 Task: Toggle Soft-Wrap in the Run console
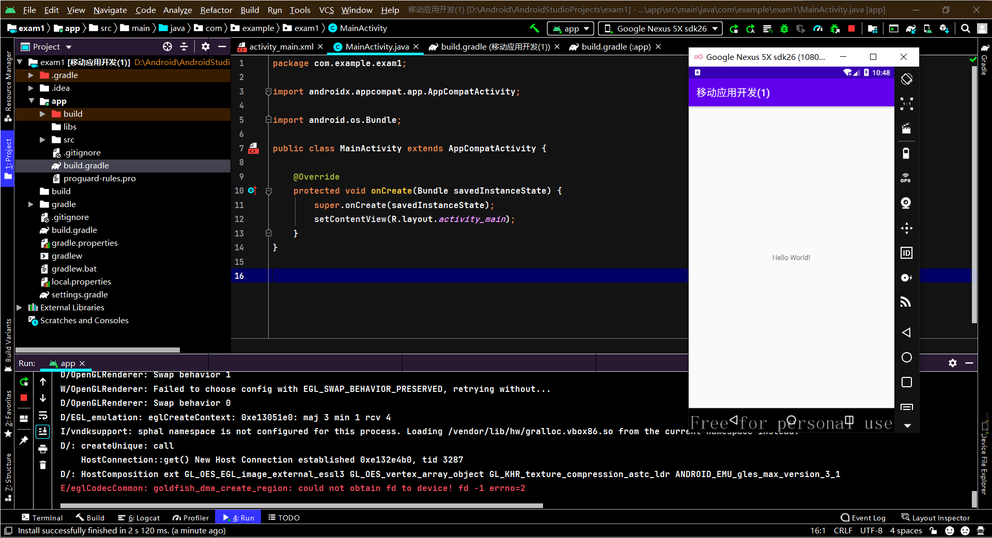coord(43,415)
